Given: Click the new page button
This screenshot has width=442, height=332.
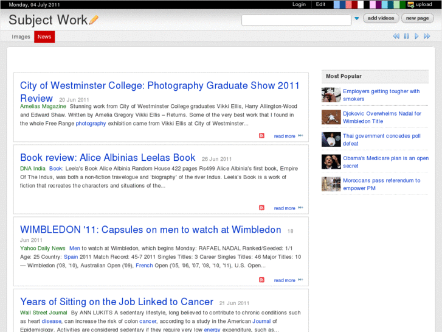Looking at the screenshot, I should (418, 18).
